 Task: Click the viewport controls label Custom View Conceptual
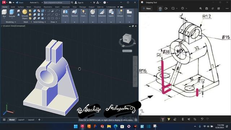click(x=13, y=26)
